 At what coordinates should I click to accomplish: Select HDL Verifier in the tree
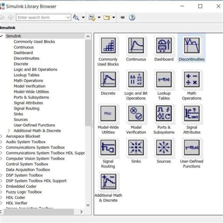(x=16, y=203)
